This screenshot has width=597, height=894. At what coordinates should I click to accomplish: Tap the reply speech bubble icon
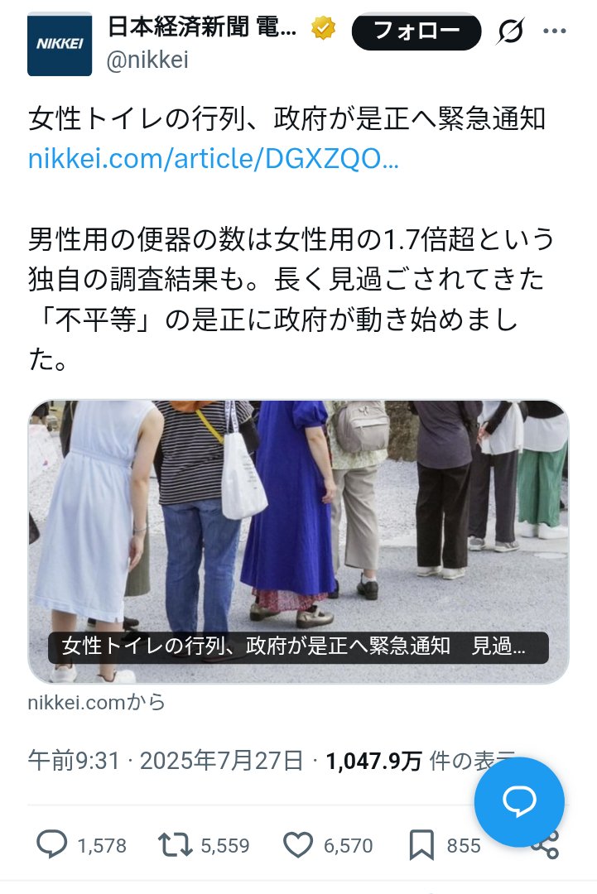(x=52, y=844)
